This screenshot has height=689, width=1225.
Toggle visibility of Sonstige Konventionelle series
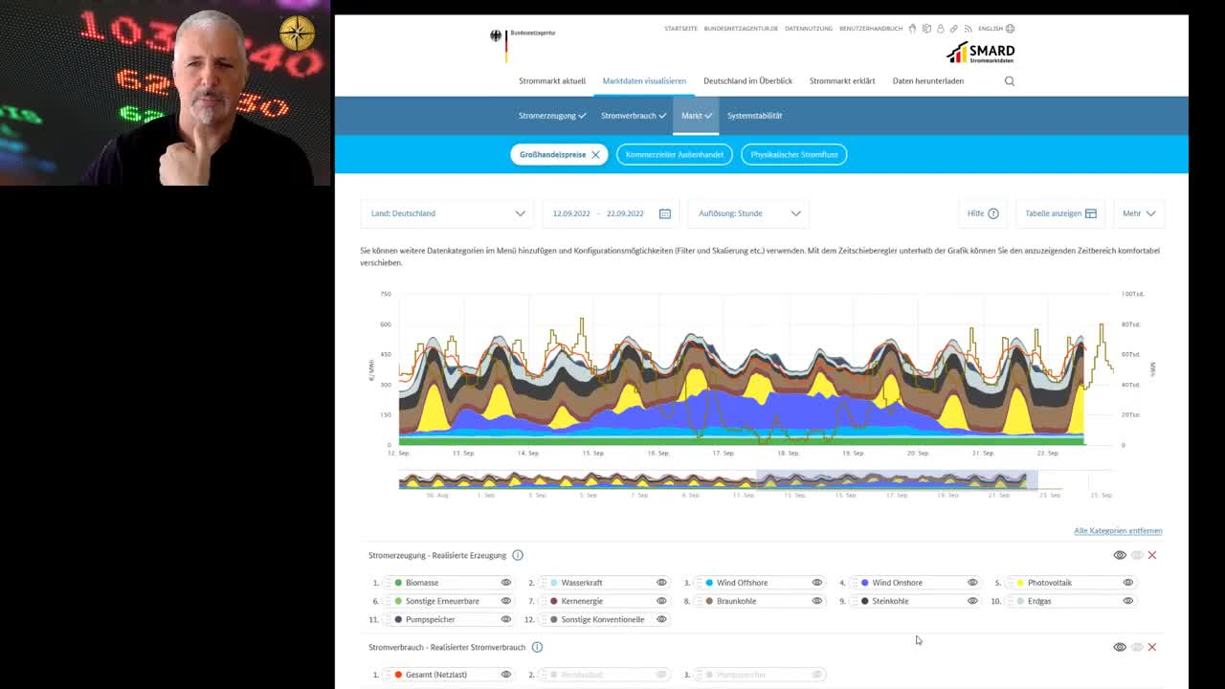661,619
